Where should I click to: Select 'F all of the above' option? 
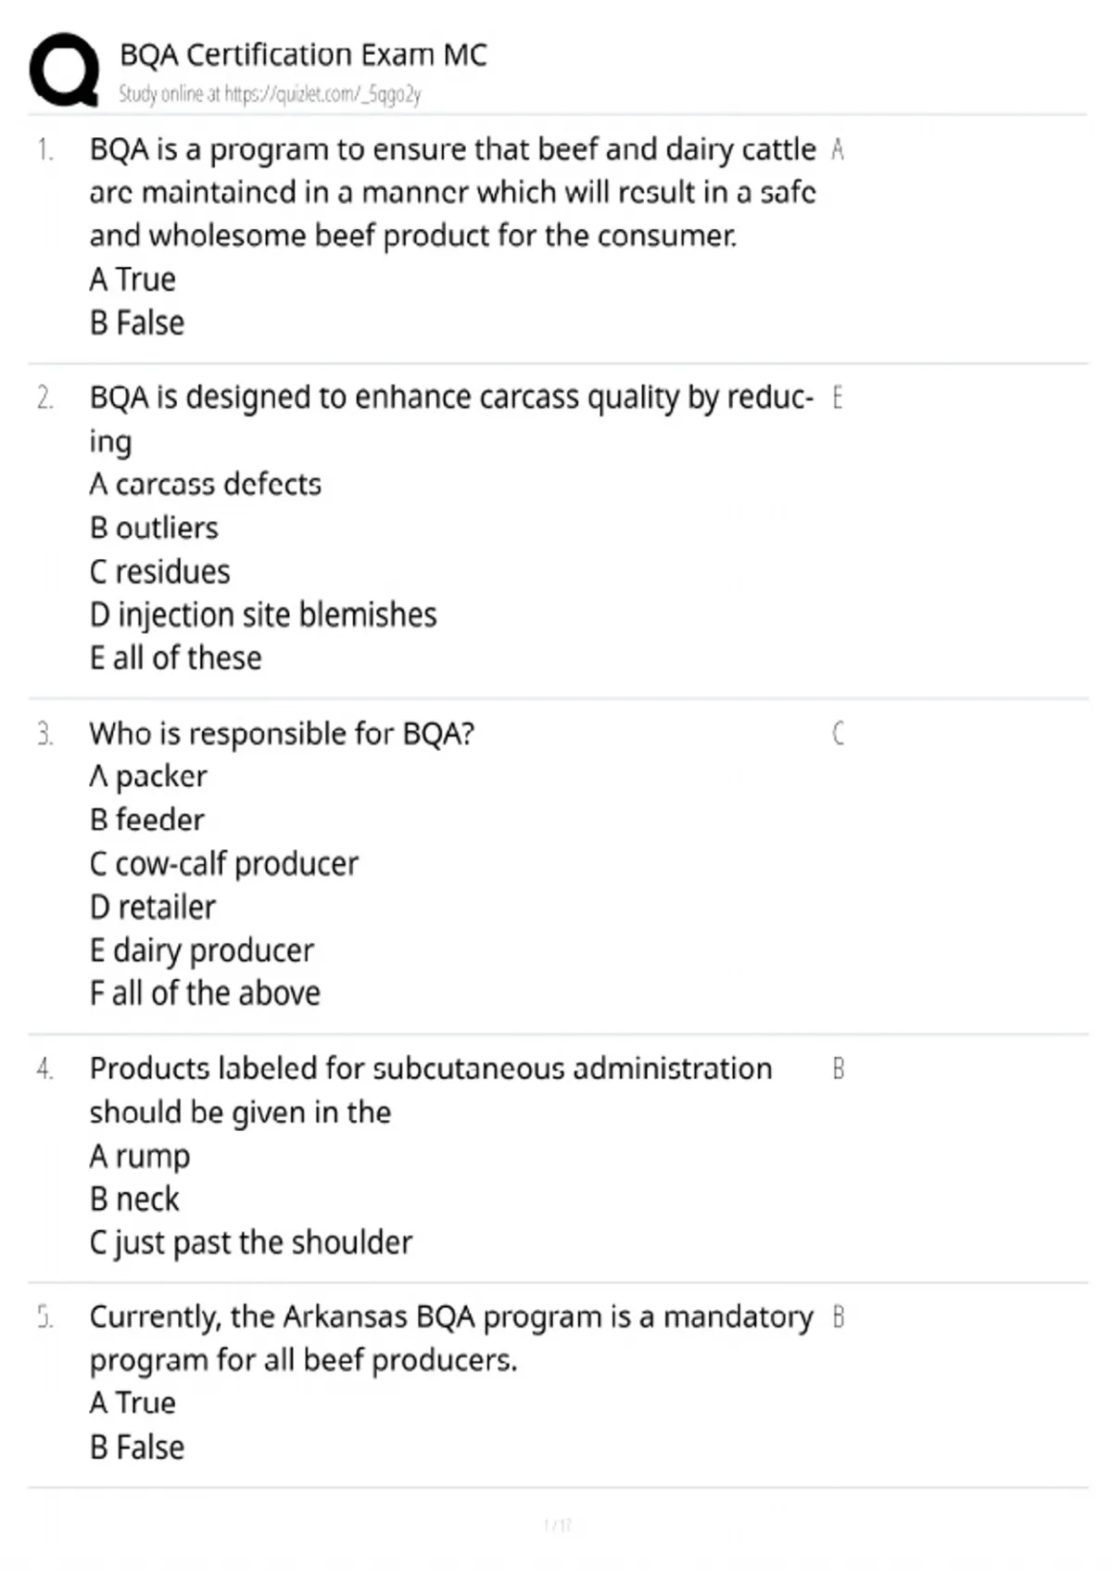(205, 994)
